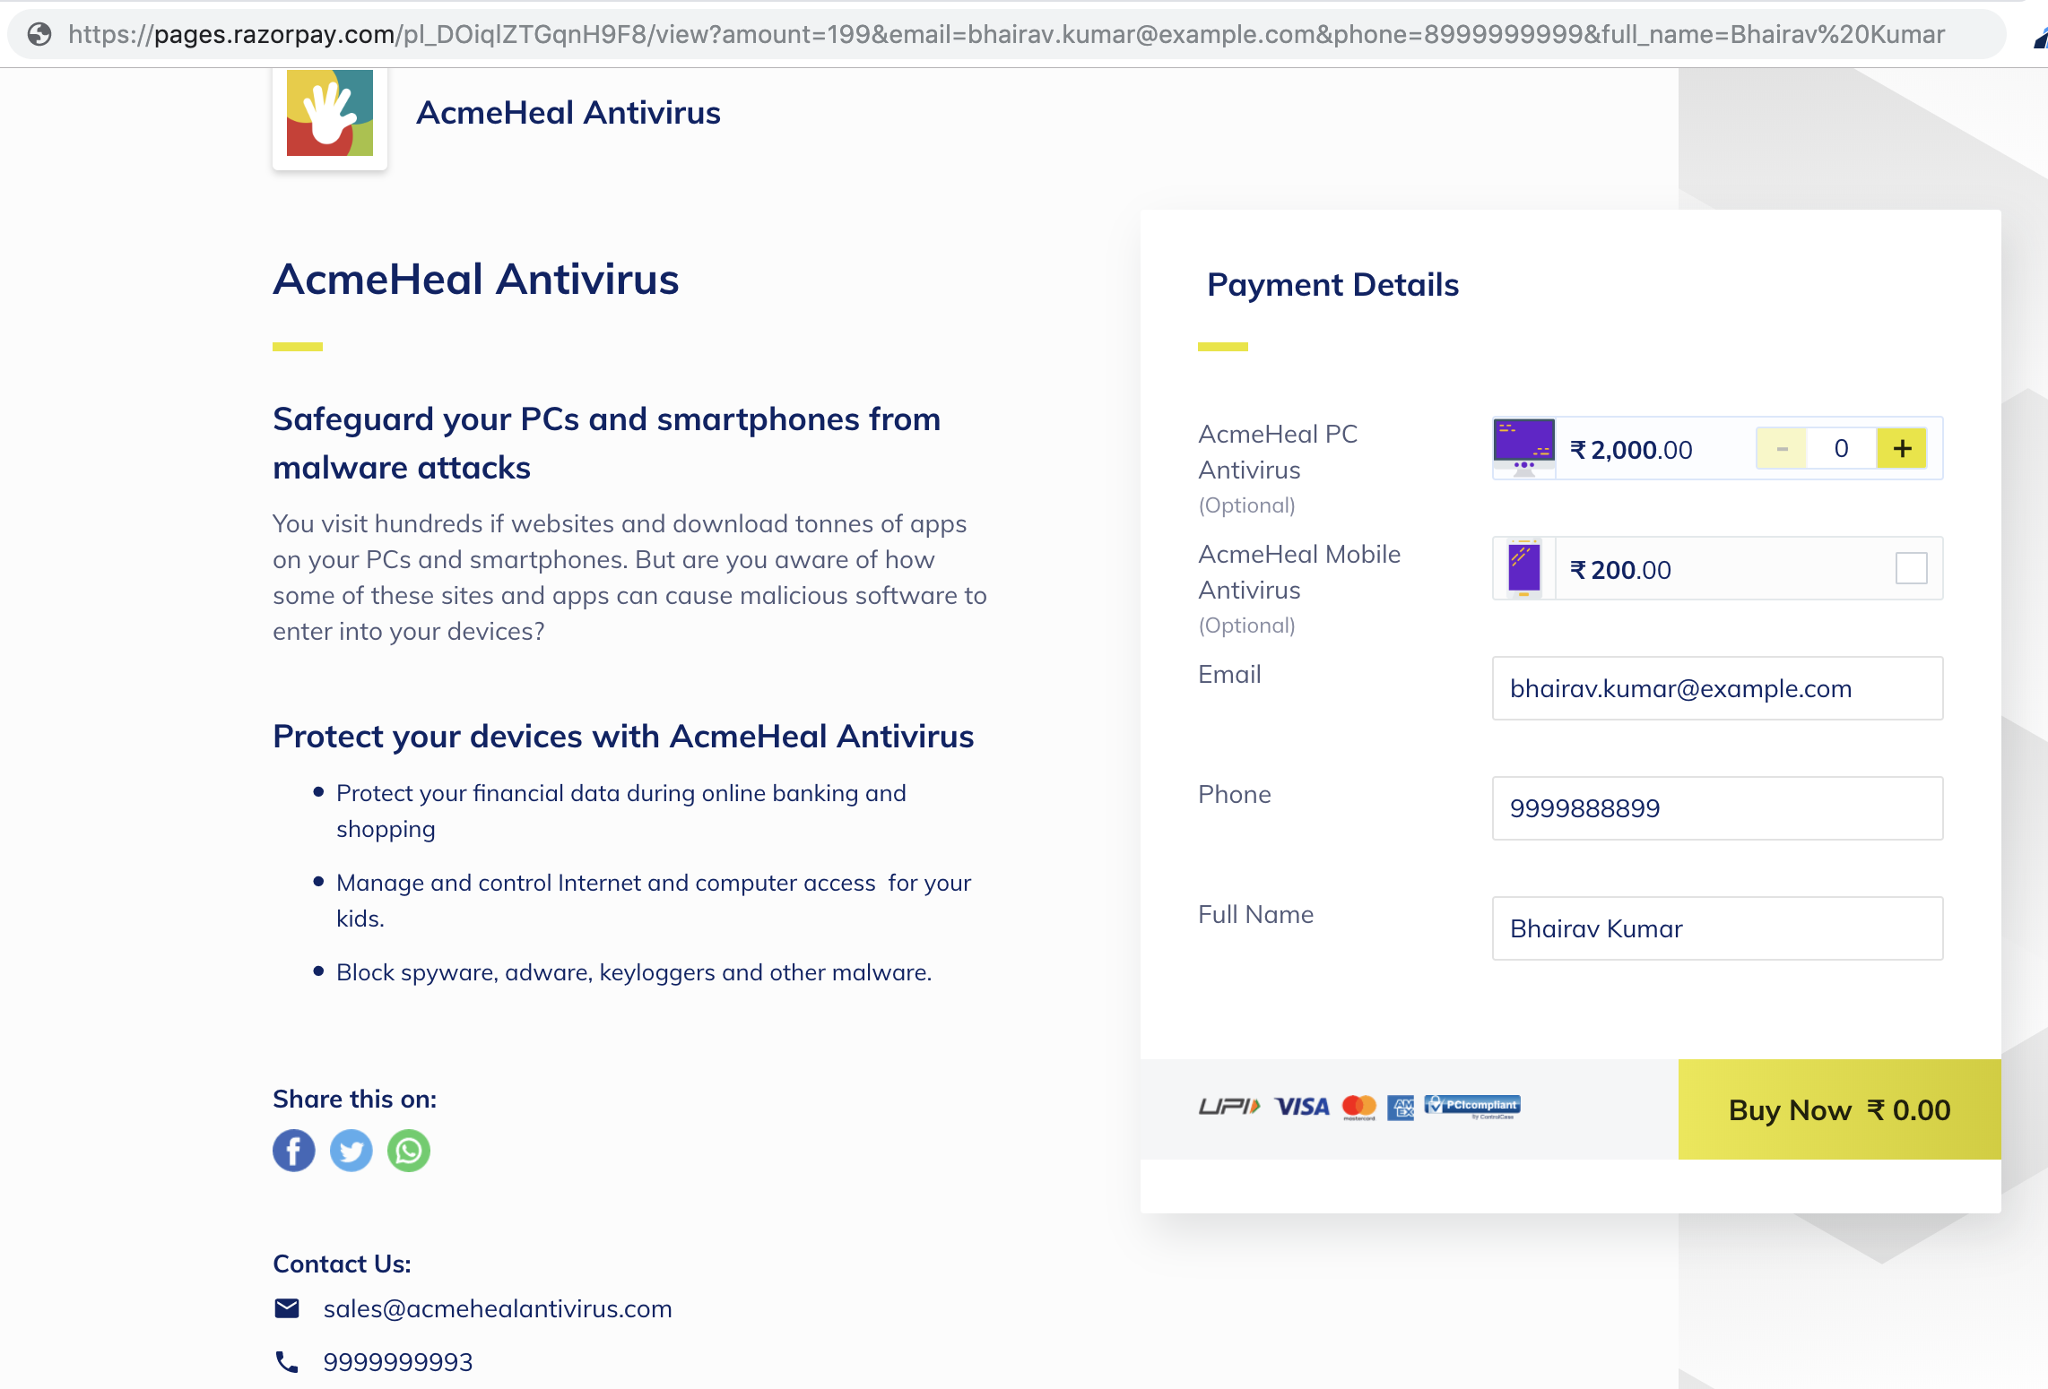Increase PC Antivirus quantity with plus button
Screen dimensions: 2048x1389
[x=1902, y=448]
